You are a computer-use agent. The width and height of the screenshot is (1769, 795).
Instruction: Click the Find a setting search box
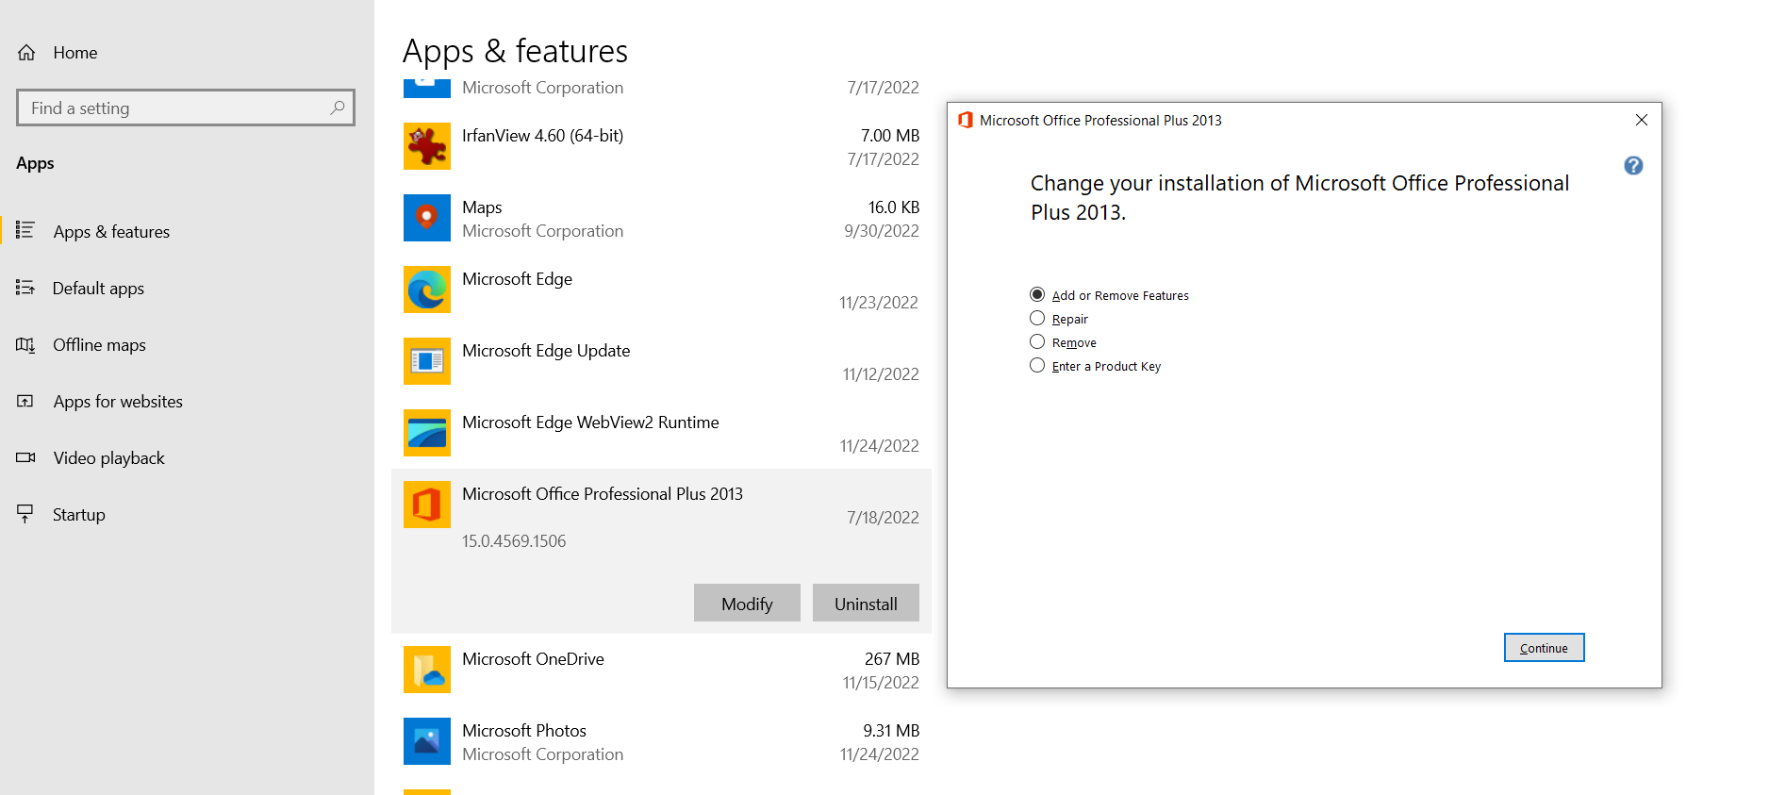186,108
